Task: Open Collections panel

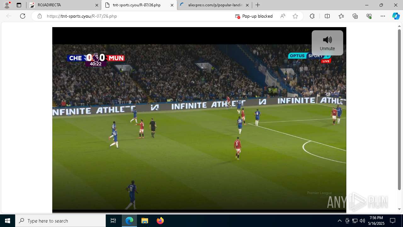Action: (x=355, y=16)
